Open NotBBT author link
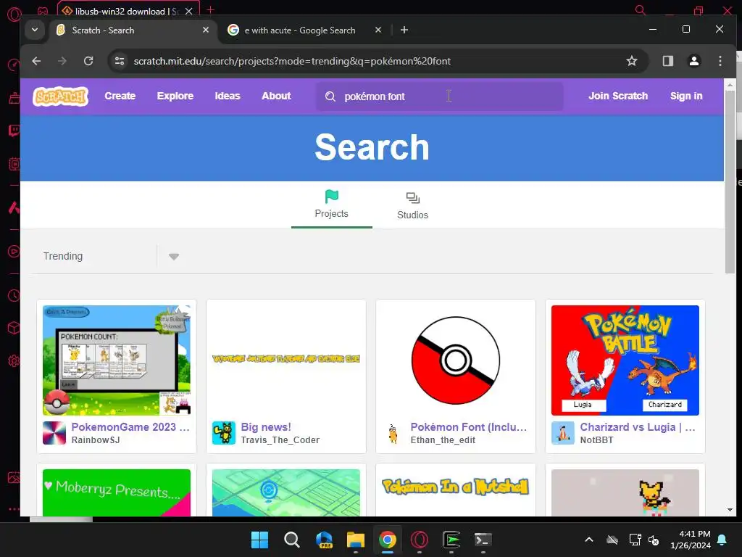 point(597,440)
